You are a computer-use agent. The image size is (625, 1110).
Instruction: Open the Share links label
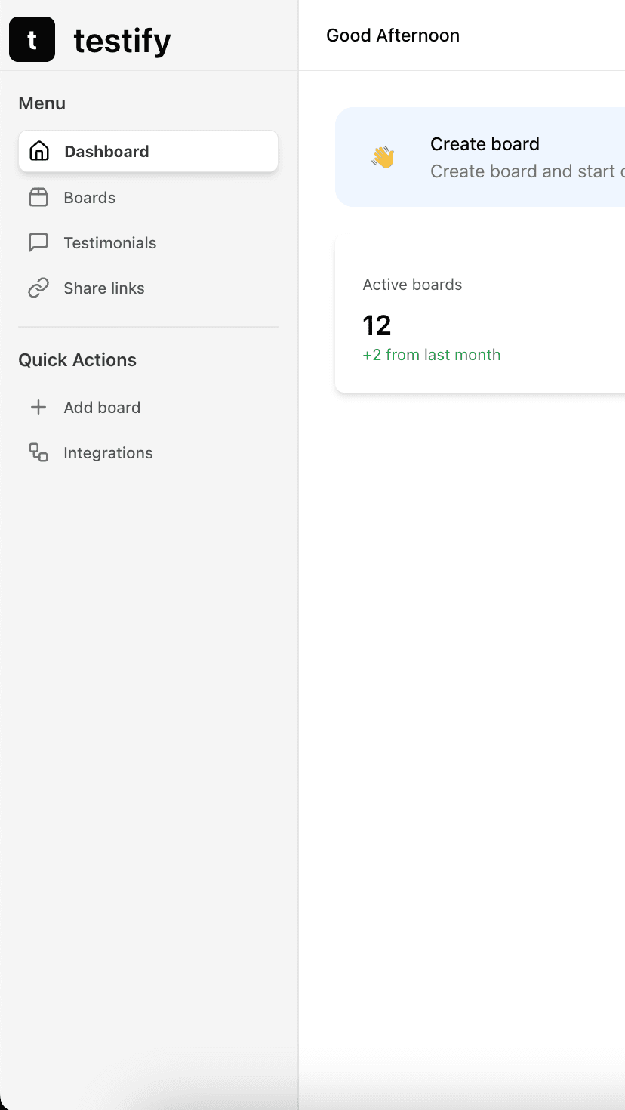104,288
